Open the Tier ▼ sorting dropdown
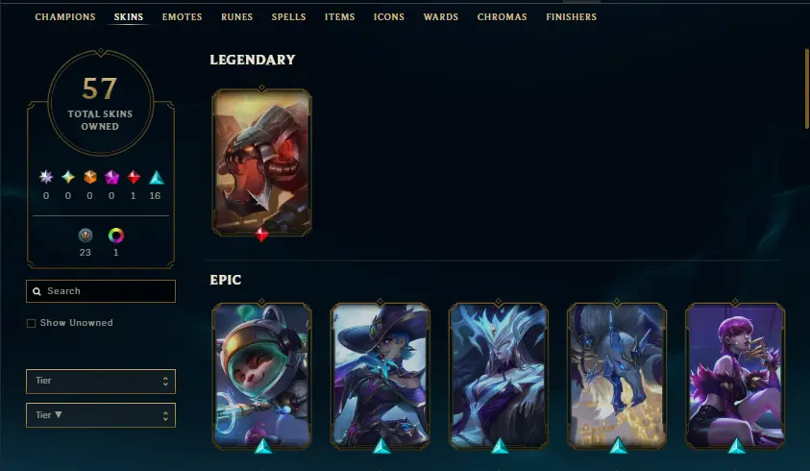 101,415
